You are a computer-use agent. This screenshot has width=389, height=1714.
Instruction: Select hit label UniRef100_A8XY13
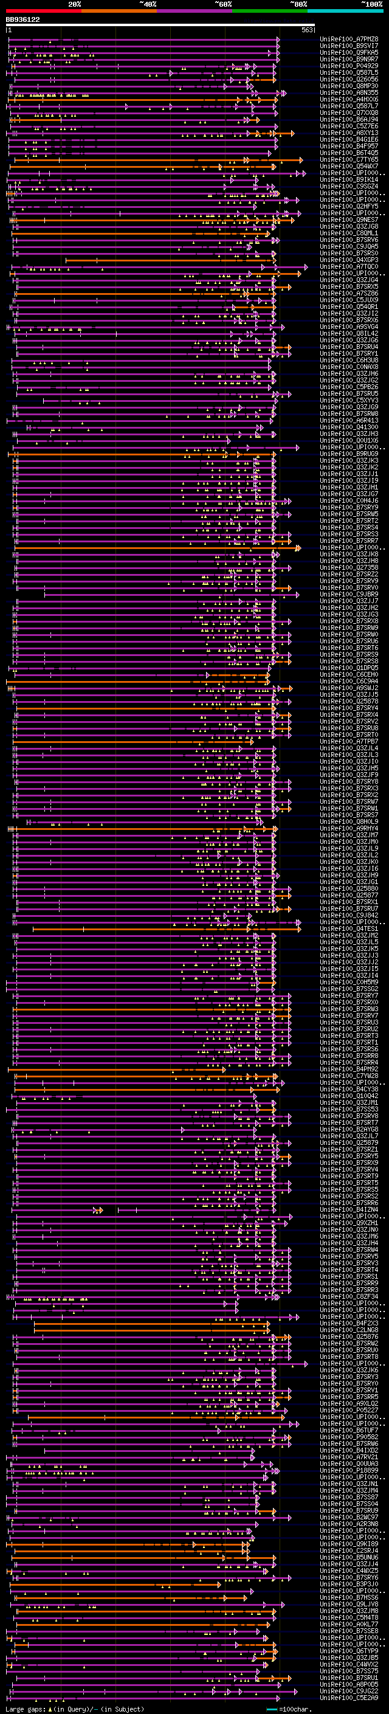click(x=349, y=133)
